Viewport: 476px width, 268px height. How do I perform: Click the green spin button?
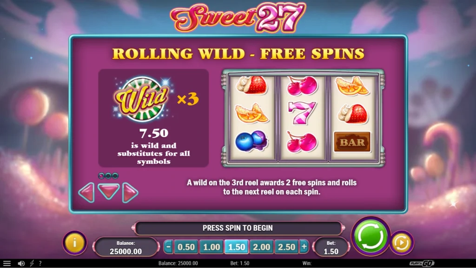point(371,236)
